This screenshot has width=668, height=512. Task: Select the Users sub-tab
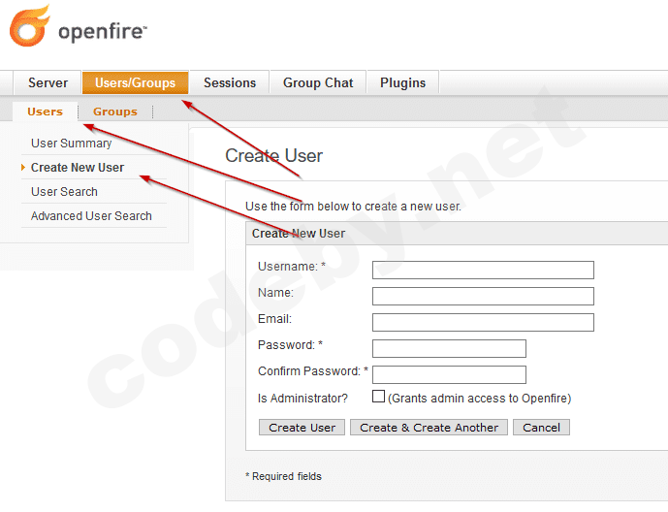45,112
